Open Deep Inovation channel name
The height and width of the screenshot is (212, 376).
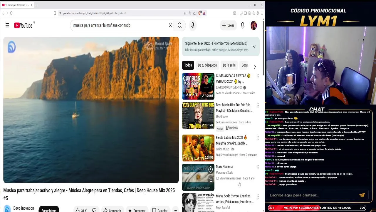[23, 208]
